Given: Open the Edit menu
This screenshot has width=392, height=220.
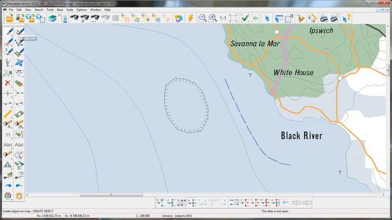Looking at the screenshot, I should (x=19, y=10).
